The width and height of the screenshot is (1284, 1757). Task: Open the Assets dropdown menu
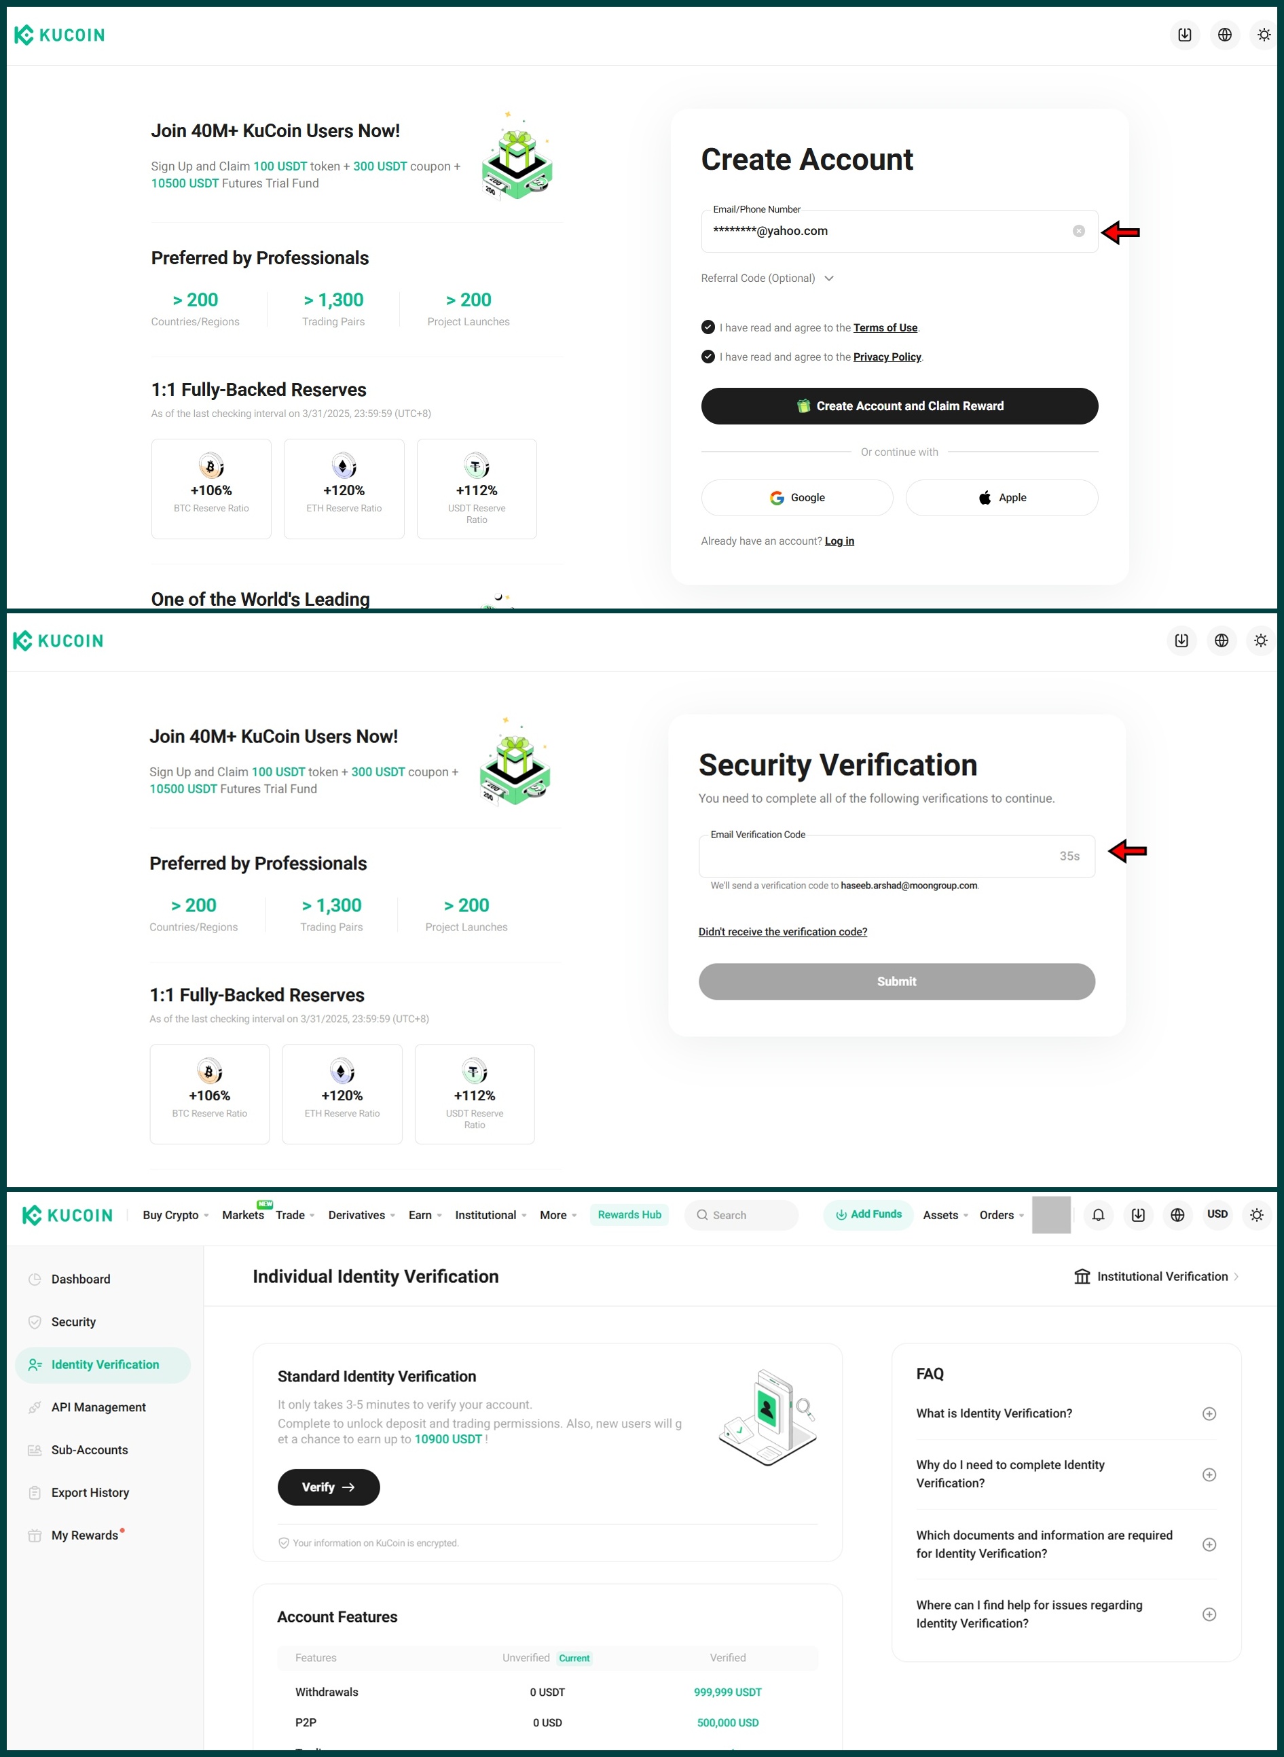(946, 1215)
